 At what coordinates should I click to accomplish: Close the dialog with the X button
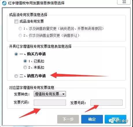pyautogui.click(x=124, y=2)
